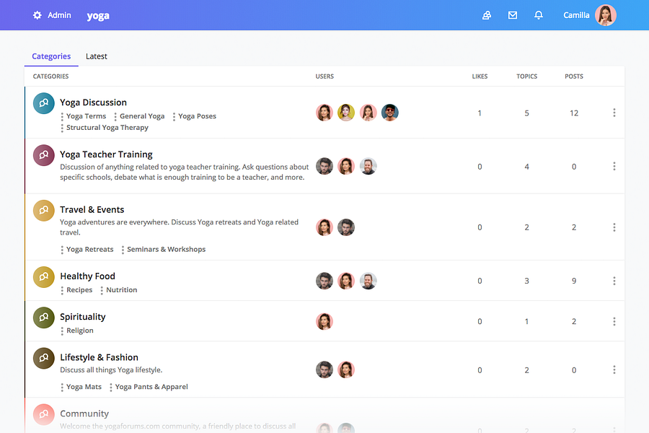The width and height of the screenshot is (649, 433).
Task: Open the Yoga Mats subcategory
Action: [84, 387]
